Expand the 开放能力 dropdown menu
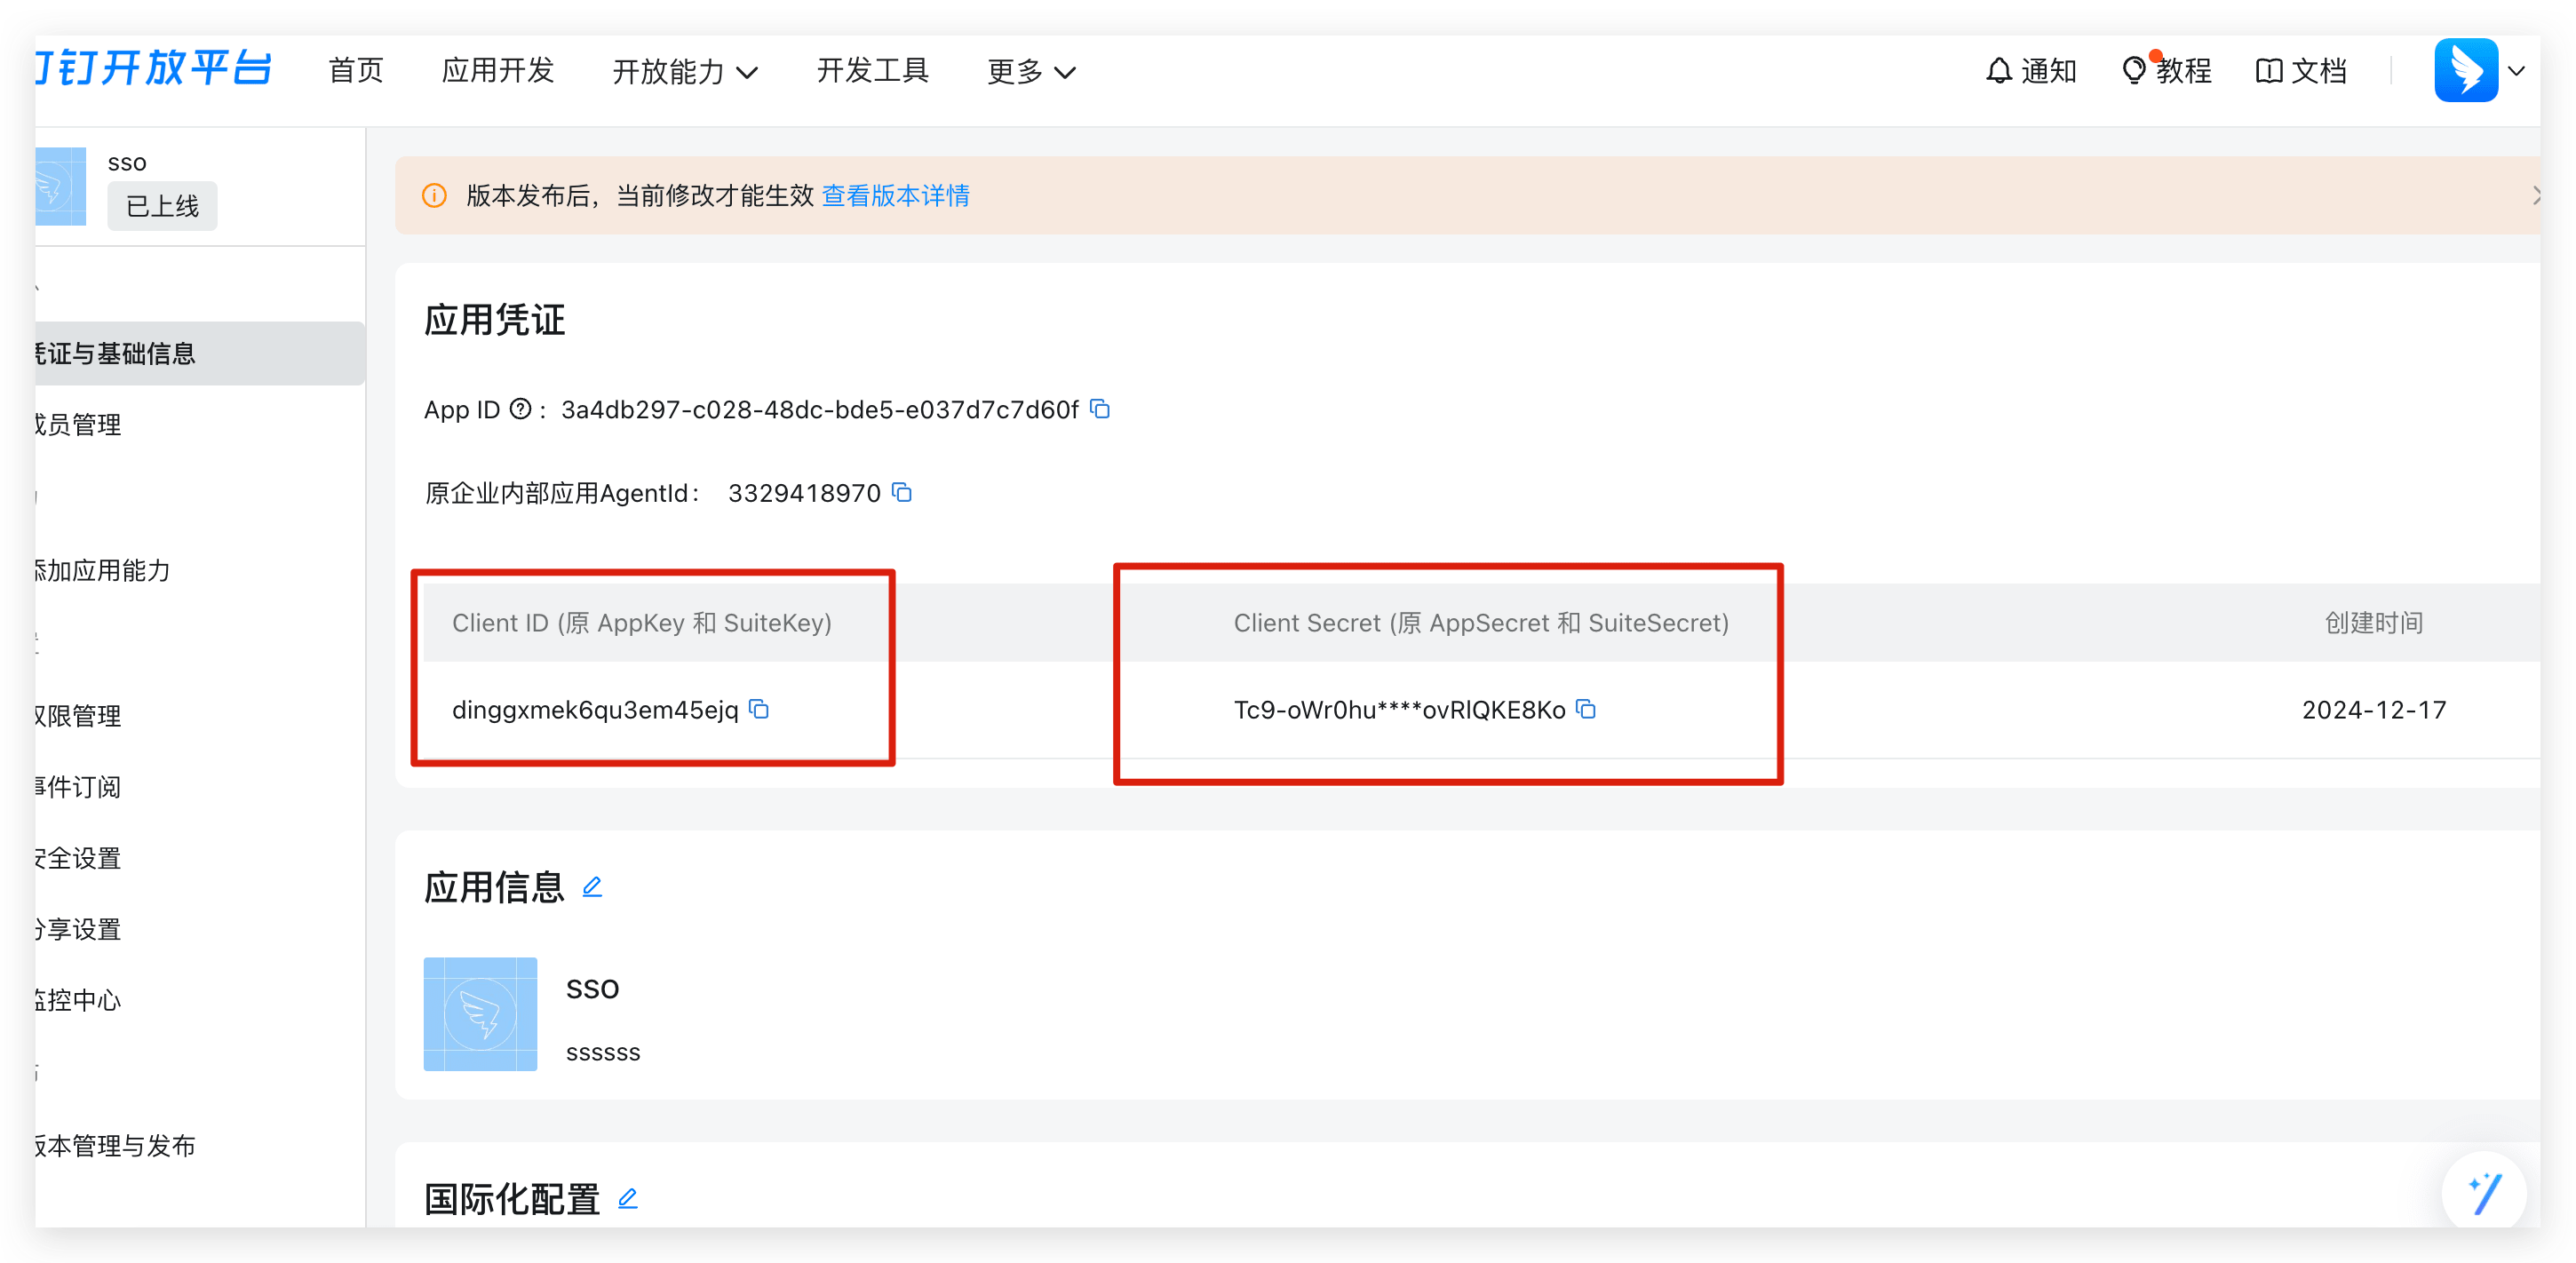The image size is (2576, 1263). [x=685, y=72]
